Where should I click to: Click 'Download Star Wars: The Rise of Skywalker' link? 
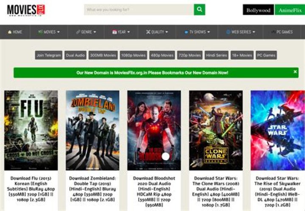pos(277,192)
